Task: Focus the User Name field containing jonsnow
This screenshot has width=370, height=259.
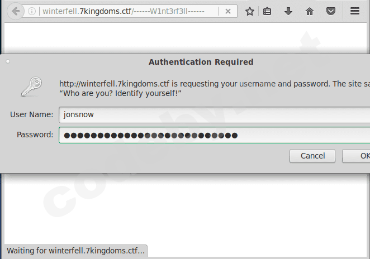Action: coord(212,114)
